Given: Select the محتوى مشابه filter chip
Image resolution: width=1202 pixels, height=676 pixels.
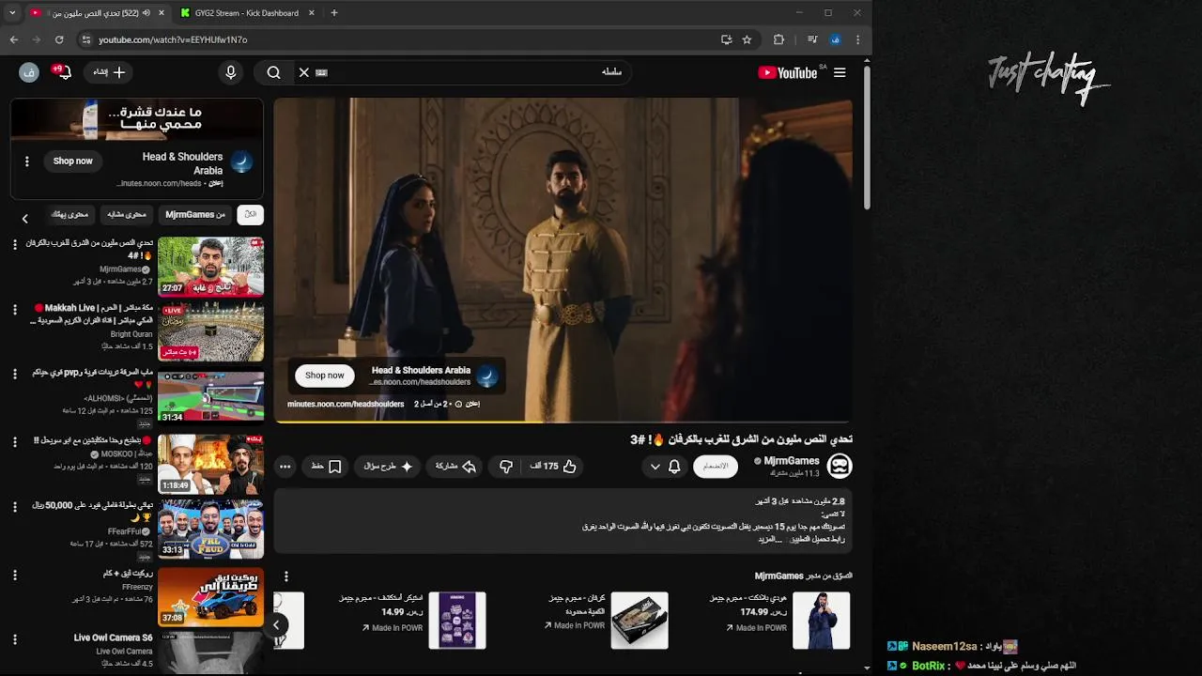Looking at the screenshot, I should pos(127,215).
